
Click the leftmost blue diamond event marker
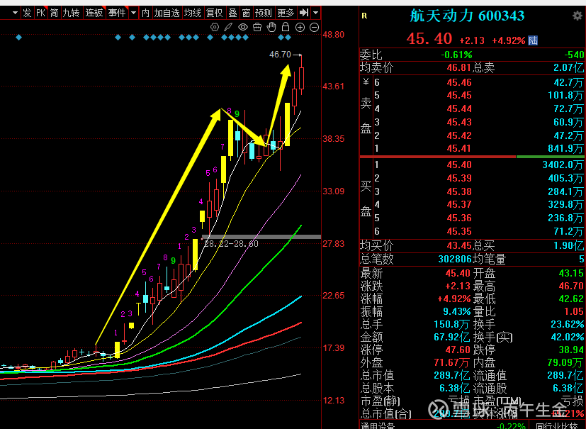coord(18,38)
